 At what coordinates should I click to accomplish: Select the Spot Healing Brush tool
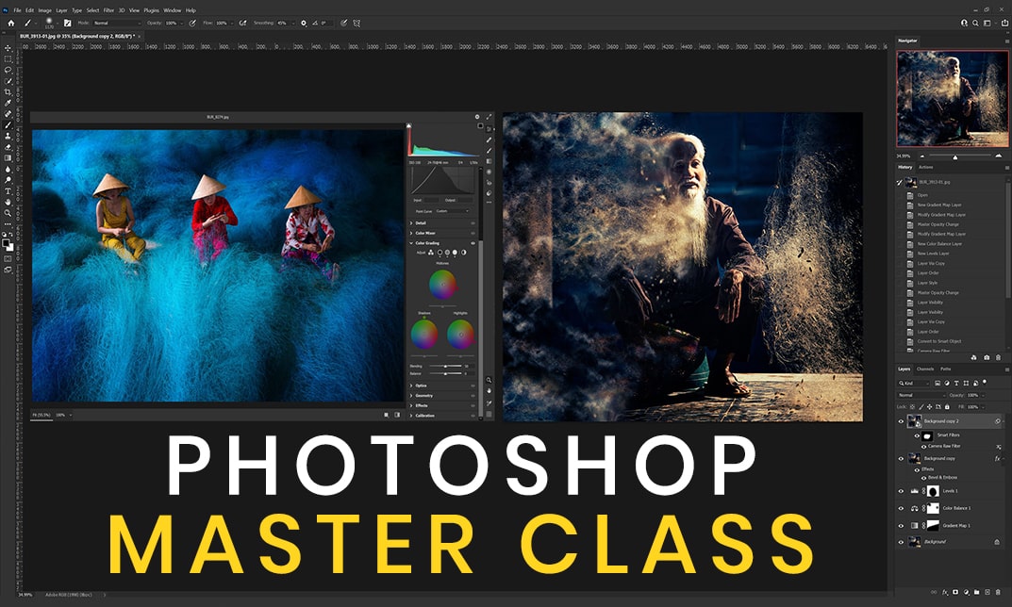8,113
